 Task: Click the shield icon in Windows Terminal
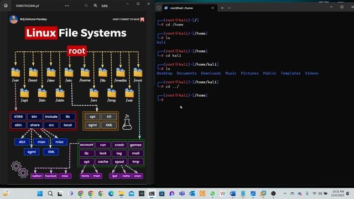[159, 8]
